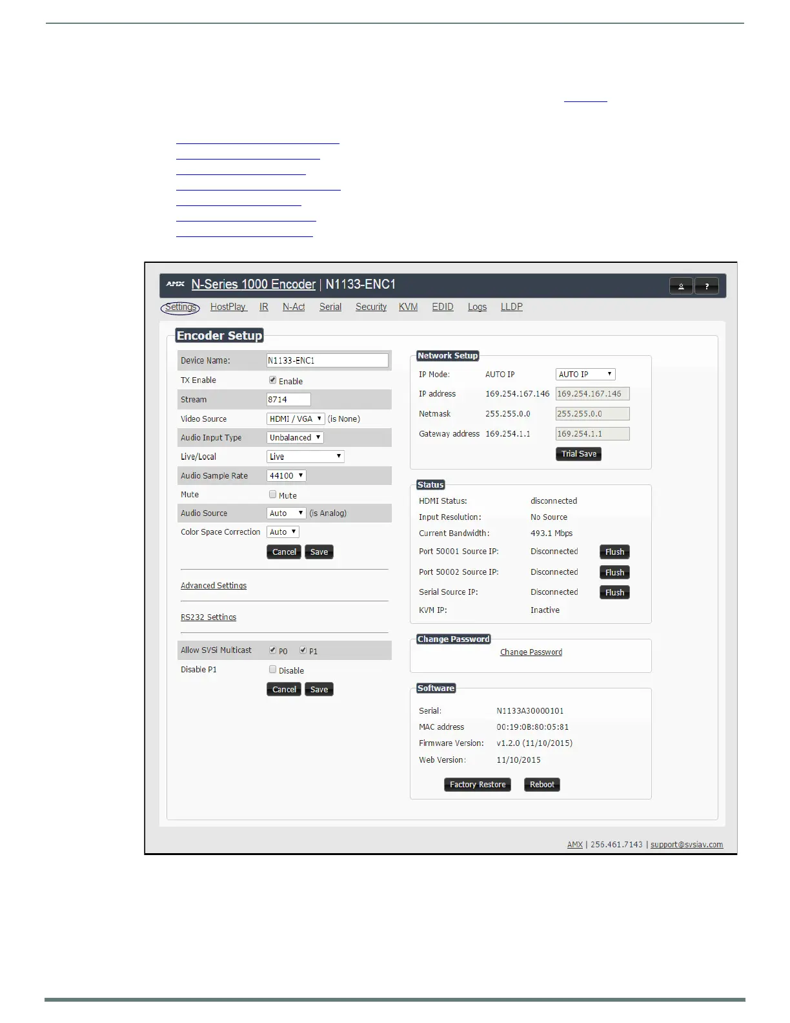This screenshot has height=1023, width=790.
Task: Click the Device Name input field
Action: (x=327, y=360)
